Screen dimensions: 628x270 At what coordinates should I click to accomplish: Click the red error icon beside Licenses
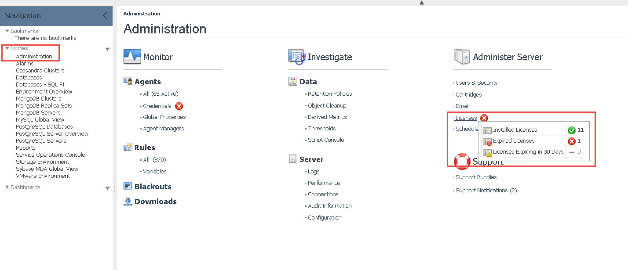tap(484, 118)
